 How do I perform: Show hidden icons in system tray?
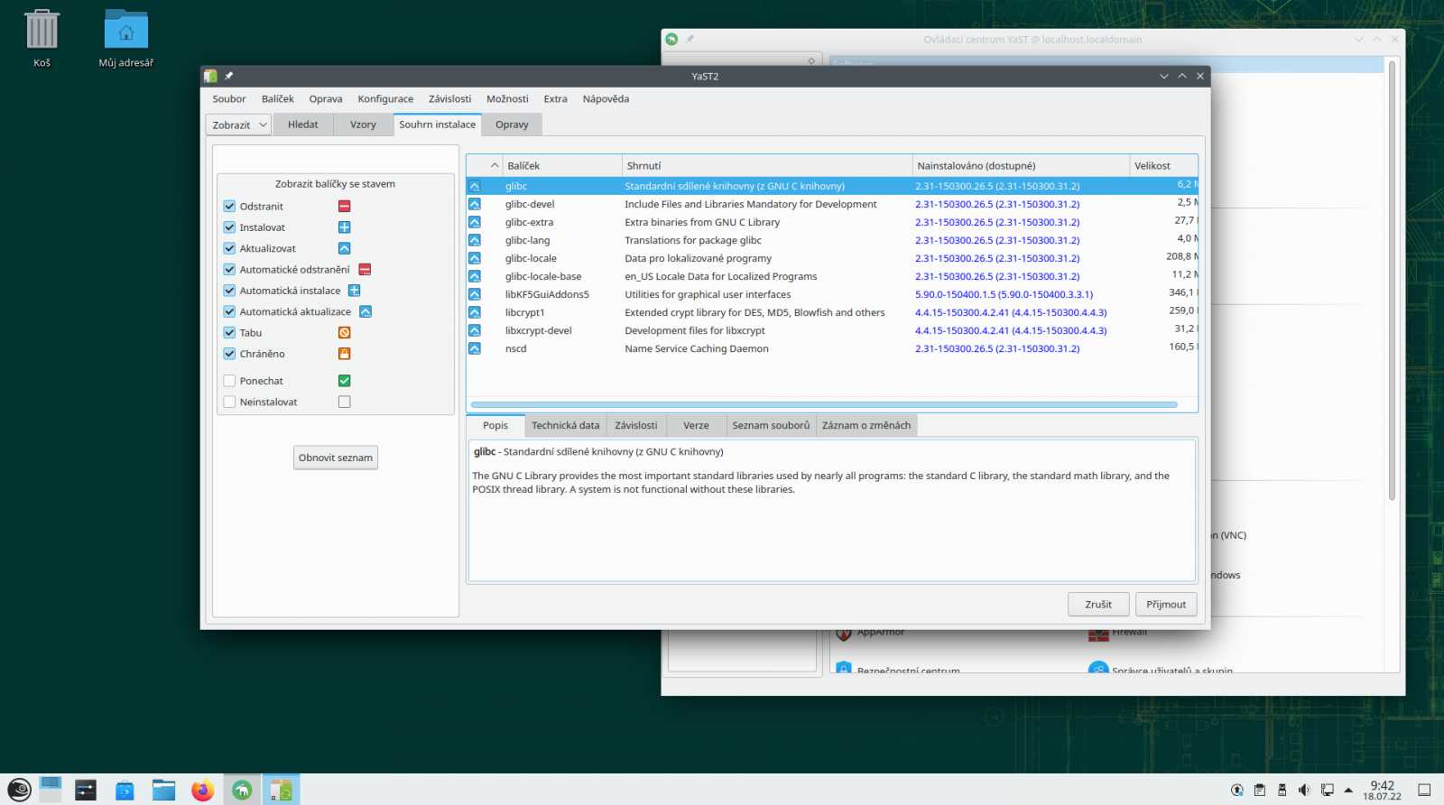tap(1348, 791)
